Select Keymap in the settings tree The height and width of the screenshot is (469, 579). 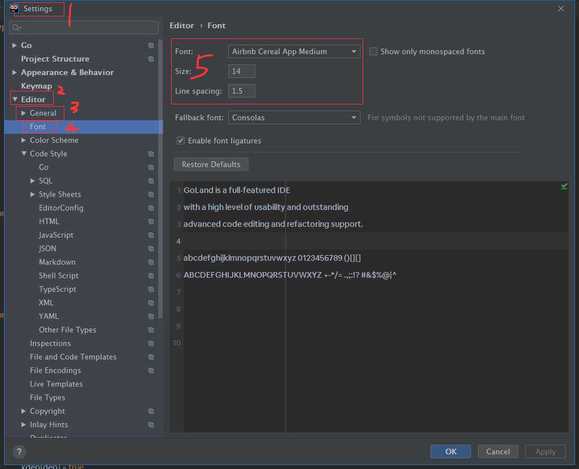point(37,86)
